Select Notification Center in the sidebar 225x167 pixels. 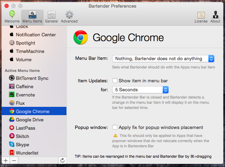tap(36, 35)
